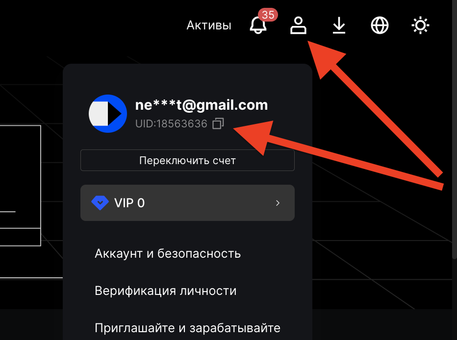Open Аккаунт и безопасность menu item
The height and width of the screenshot is (340, 457).
click(168, 254)
